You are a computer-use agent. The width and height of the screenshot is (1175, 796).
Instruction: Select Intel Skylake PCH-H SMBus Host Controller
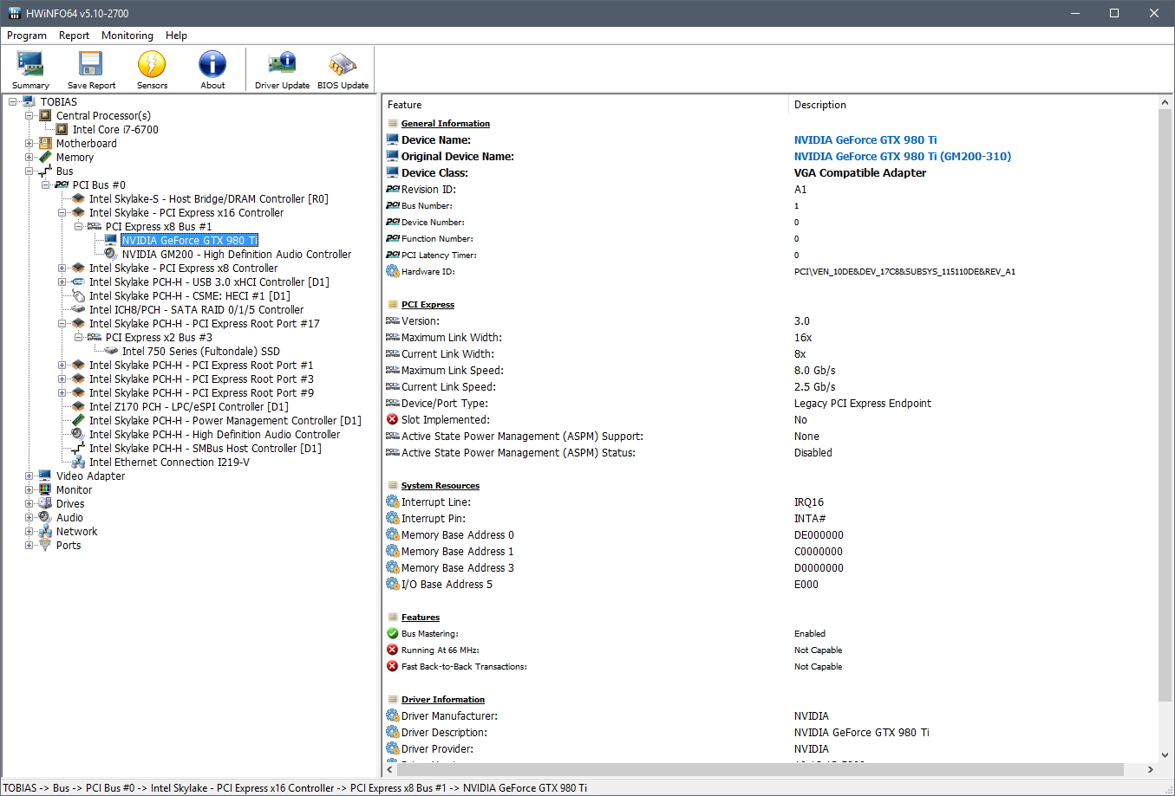(206, 449)
